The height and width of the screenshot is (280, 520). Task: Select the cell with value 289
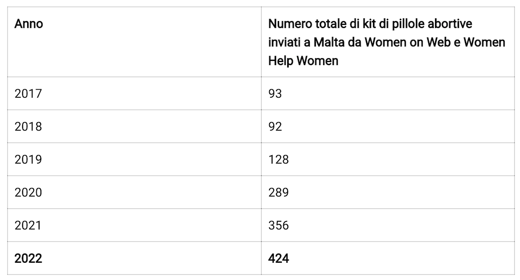388,192
